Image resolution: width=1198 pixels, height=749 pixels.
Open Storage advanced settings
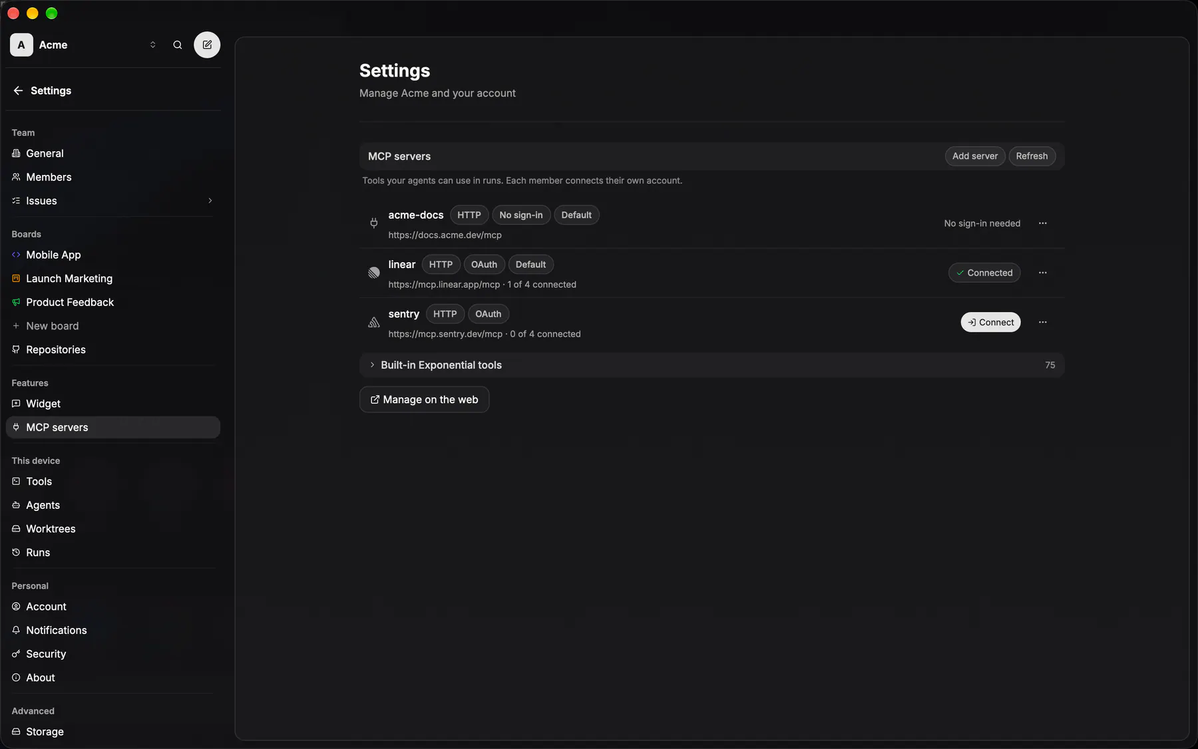pyautogui.click(x=112, y=732)
